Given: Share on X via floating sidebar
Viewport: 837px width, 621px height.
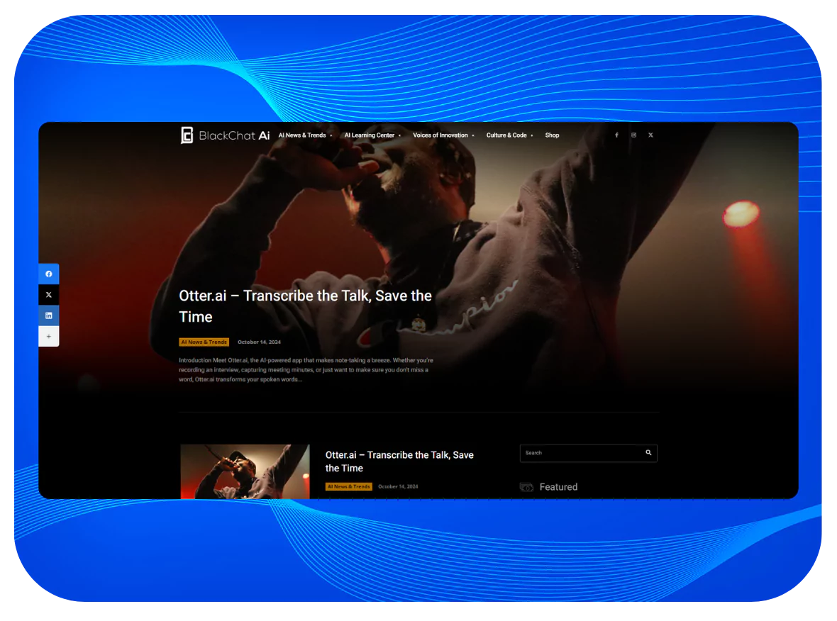Looking at the screenshot, I should (x=49, y=295).
